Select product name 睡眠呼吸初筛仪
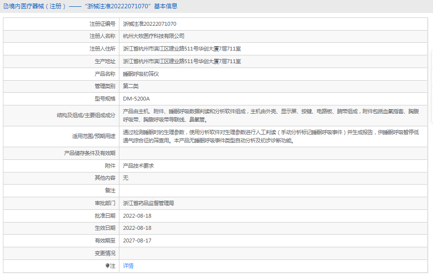 [x=141, y=74]
